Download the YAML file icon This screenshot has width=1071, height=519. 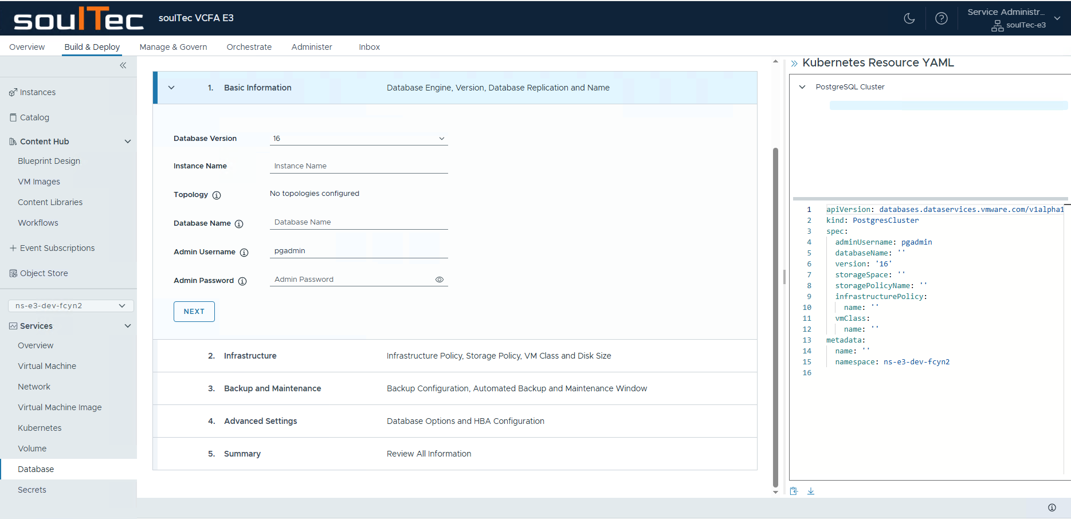[x=811, y=491]
